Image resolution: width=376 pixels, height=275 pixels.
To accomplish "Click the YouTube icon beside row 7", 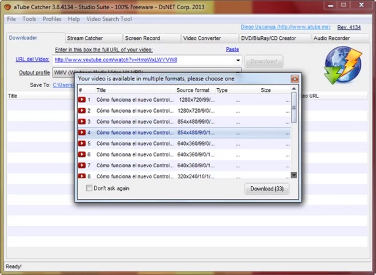I will click(x=82, y=165).
